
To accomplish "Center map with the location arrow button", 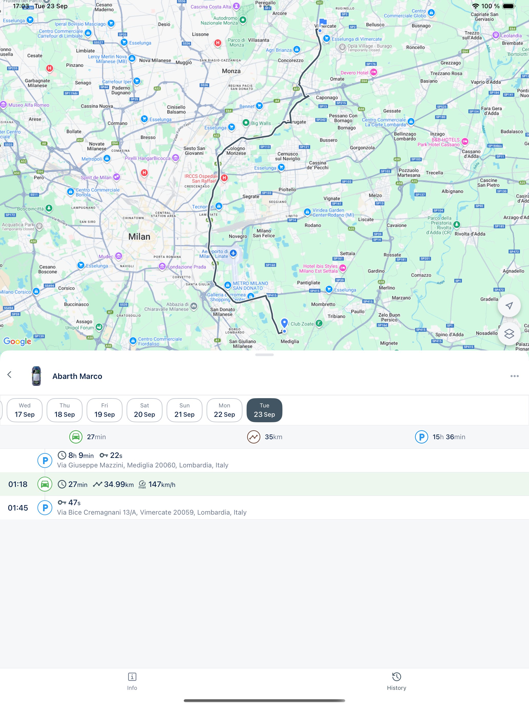I will pos(509,306).
